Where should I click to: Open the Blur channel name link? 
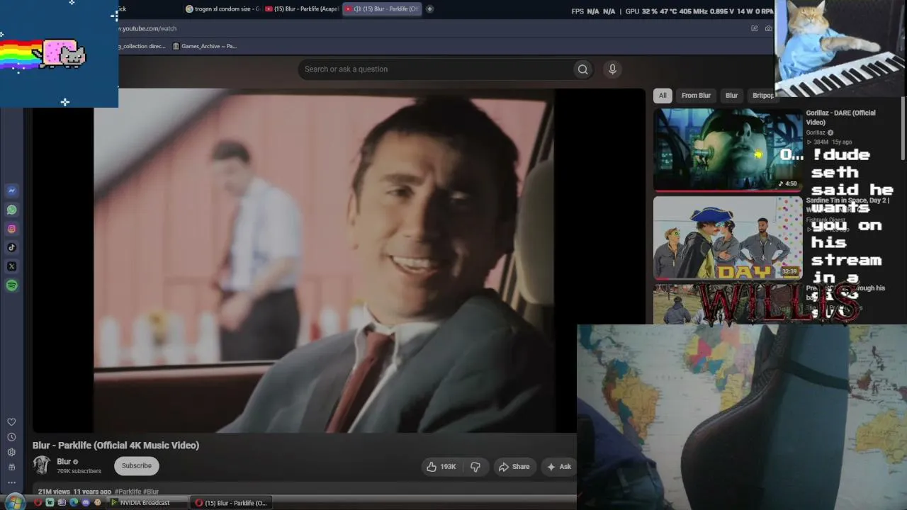(64, 462)
